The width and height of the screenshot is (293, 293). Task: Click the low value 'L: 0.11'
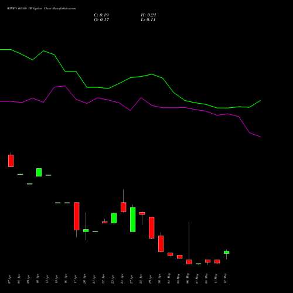coord(148,20)
